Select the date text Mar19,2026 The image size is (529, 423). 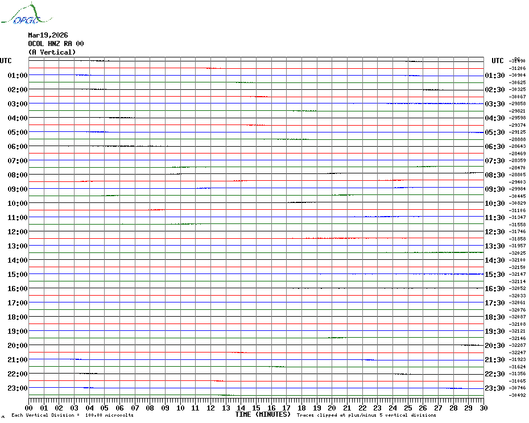pos(48,35)
